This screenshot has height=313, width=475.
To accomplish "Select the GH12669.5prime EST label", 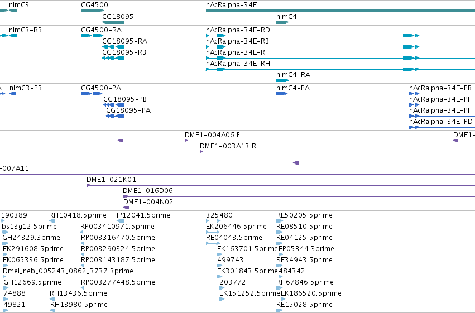I will (x=32, y=282).
